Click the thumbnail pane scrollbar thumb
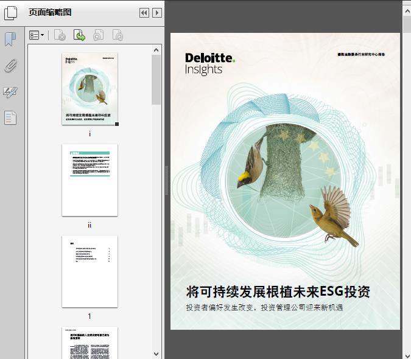The width and height of the screenshot is (411, 359). (x=156, y=80)
